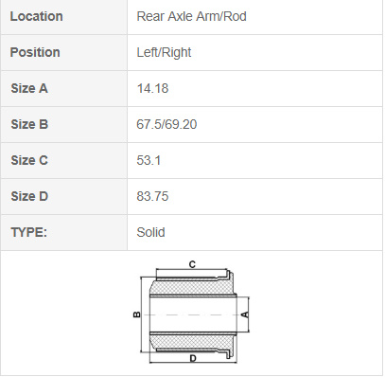Click dimension letter A on the diagram
This screenshot has width=385, height=377.
245,314
